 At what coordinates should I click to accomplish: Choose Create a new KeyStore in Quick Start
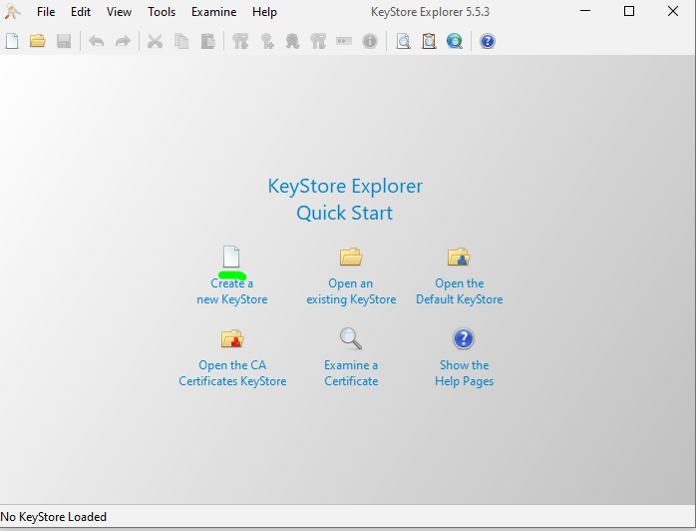(x=231, y=275)
